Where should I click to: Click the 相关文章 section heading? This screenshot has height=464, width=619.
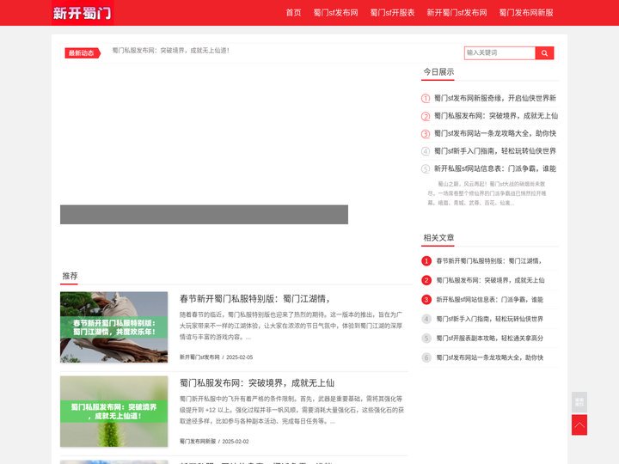tap(438, 237)
